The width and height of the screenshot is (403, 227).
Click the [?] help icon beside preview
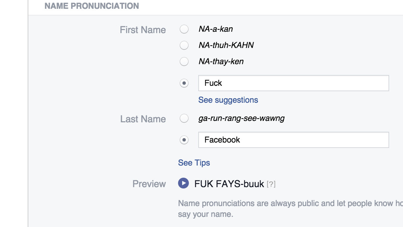point(271,184)
